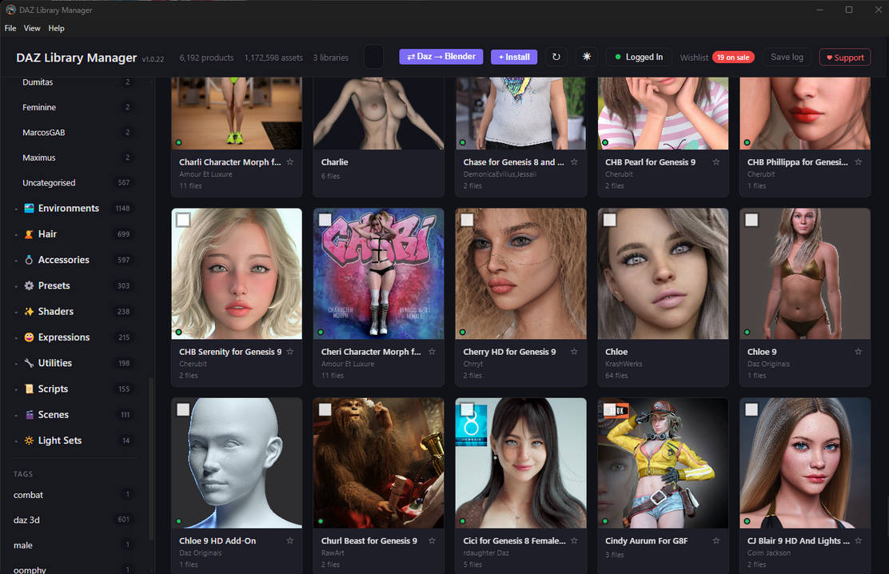
Task: Open the View menu
Action: click(32, 28)
